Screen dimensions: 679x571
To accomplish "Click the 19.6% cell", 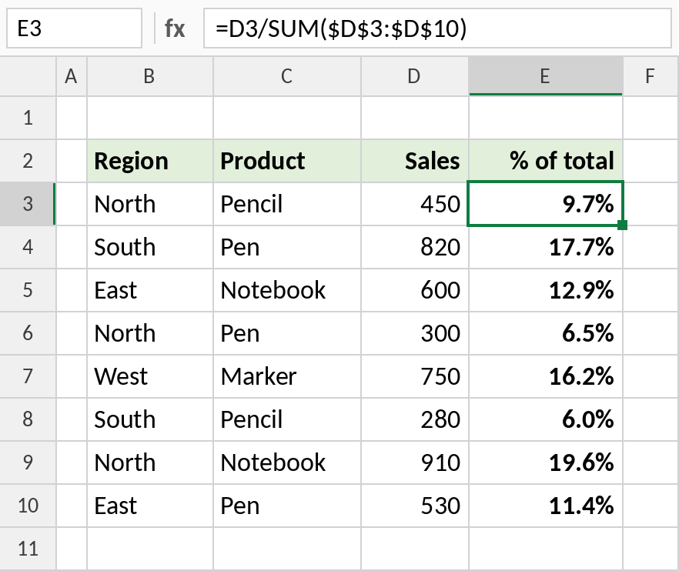I will (x=546, y=462).
